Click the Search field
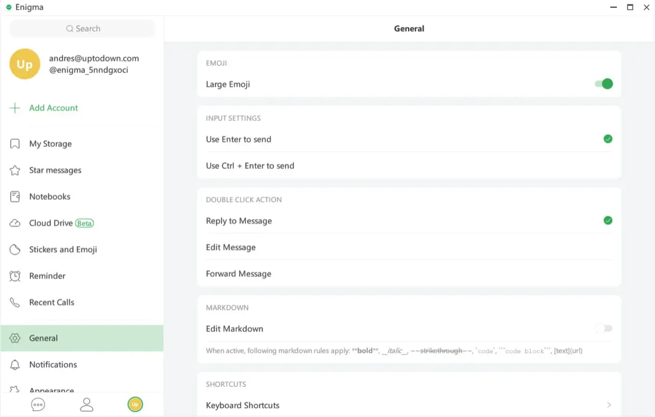655x417 pixels. (x=82, y=29)
